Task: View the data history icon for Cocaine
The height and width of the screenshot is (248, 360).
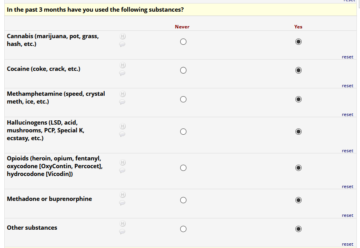Action: 122,65
